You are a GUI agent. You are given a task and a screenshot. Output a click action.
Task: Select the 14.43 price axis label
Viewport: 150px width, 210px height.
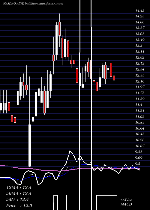[140, 10]
